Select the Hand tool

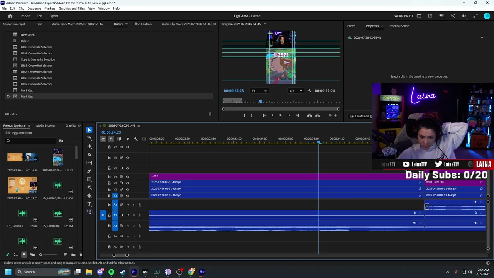[x=89, y=196]
